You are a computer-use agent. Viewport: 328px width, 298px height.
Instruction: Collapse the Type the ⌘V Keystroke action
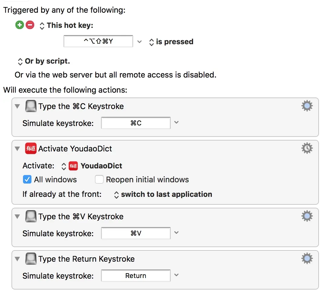click(x=18, y=217)
